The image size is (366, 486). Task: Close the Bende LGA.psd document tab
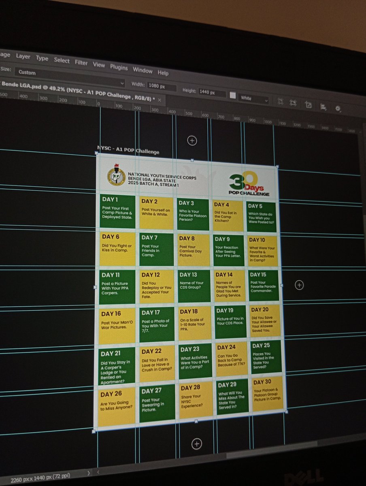[160, 100]
